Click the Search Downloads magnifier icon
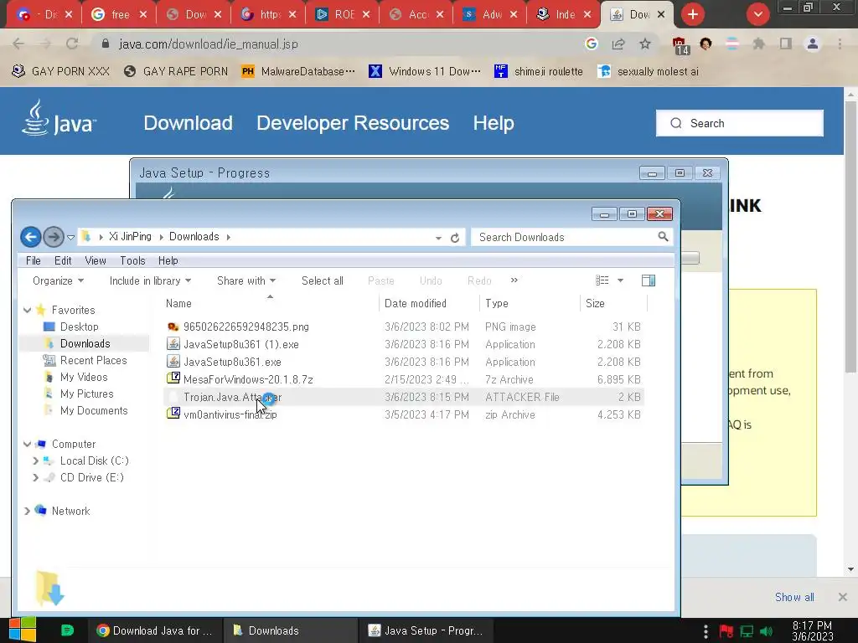The width and height of the screenshot is (858, 643). coord(663,237)
